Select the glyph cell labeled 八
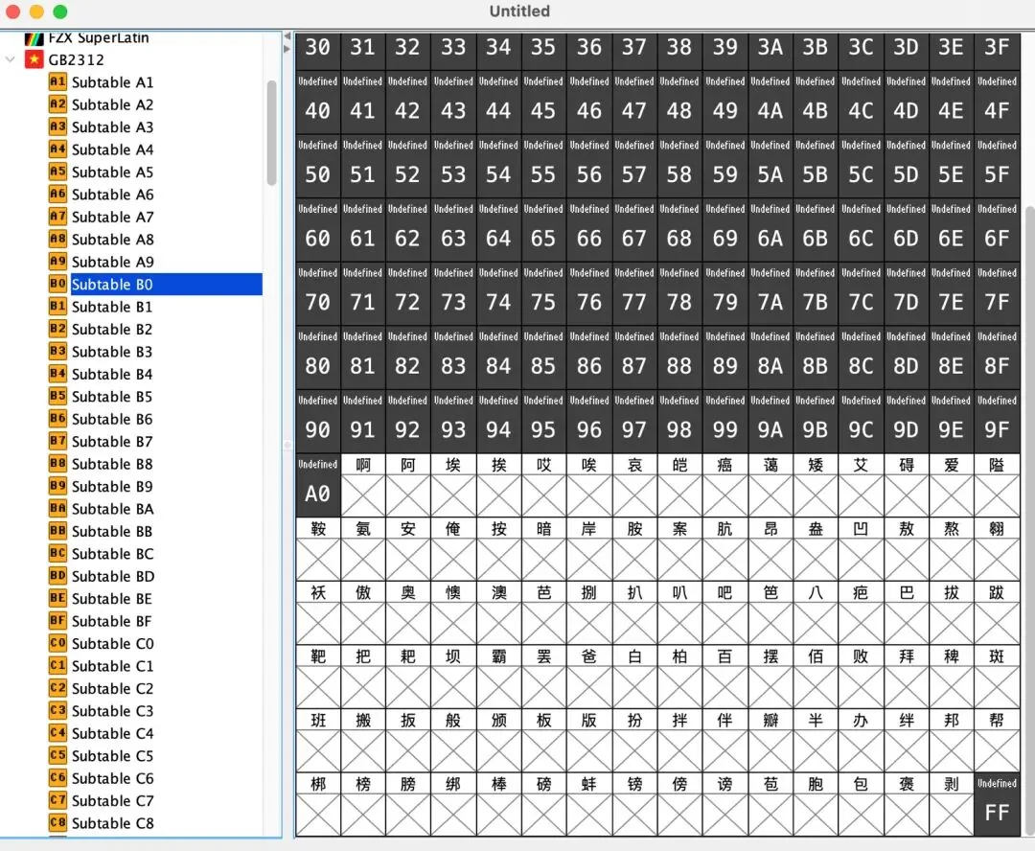 pyautogui.click(x=816, y=612)
